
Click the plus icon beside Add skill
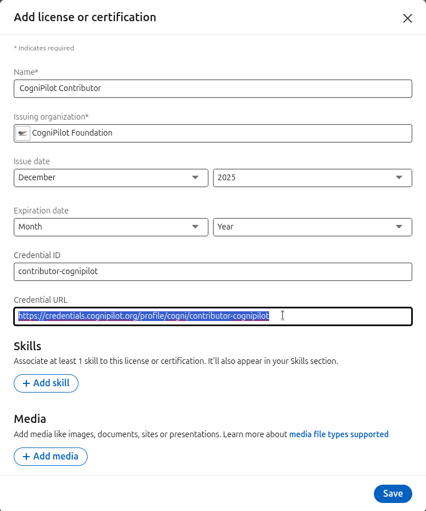pos(26,383)
